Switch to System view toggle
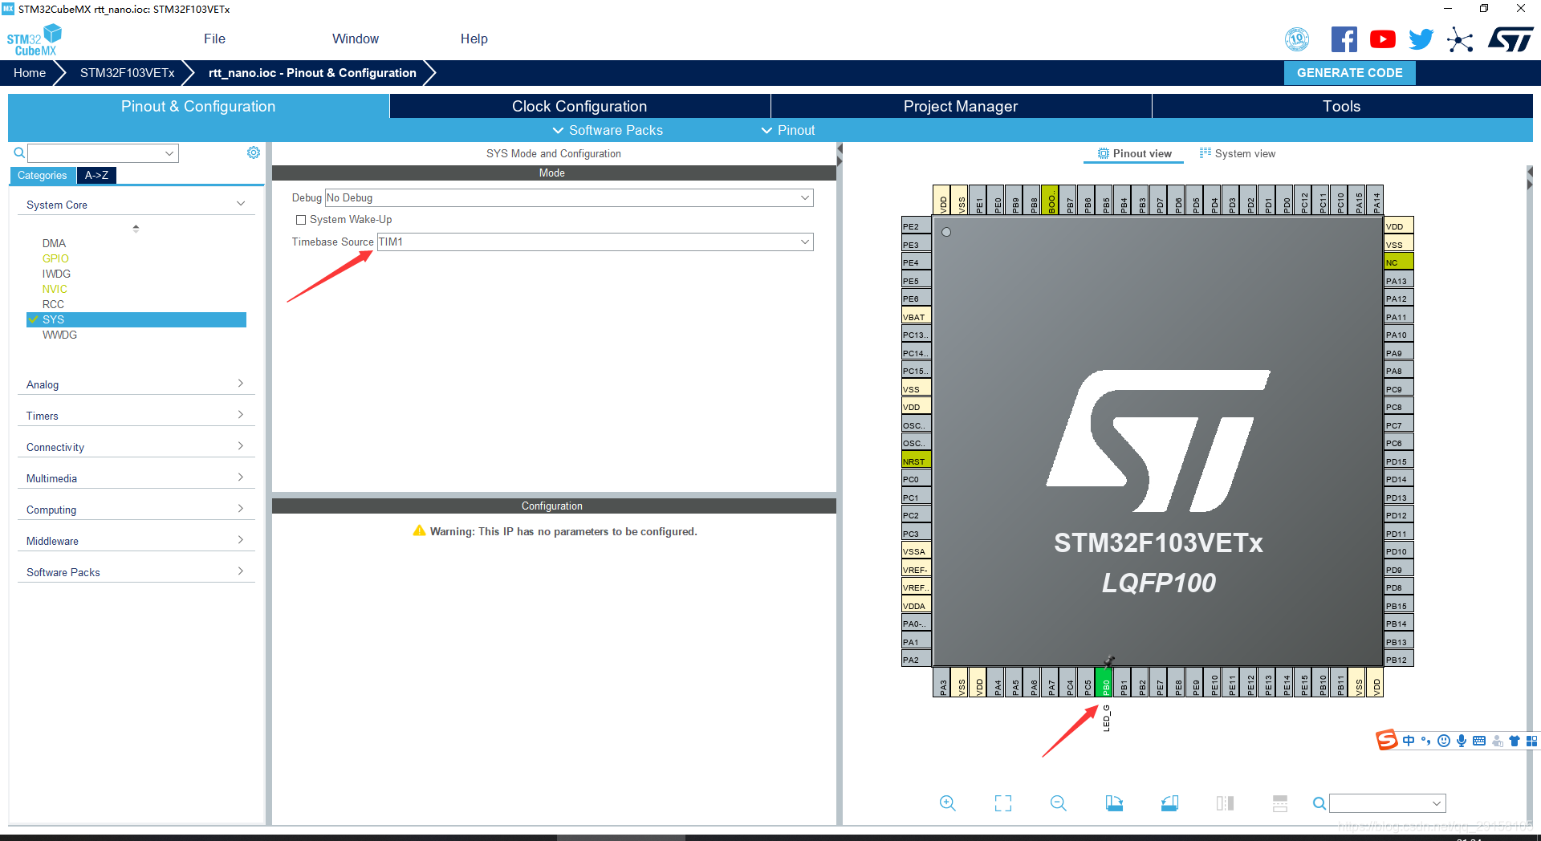This screenshot has height=841, width=1541. click(1237, 153)
